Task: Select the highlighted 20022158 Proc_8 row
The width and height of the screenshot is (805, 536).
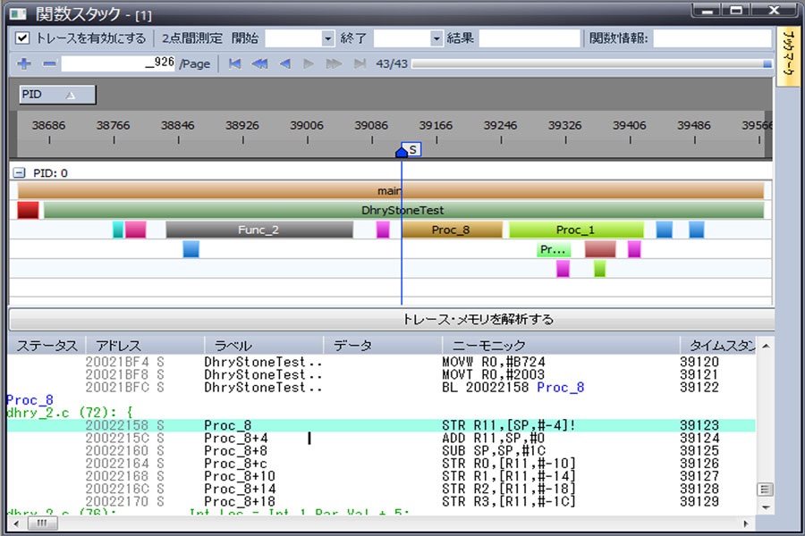Action: click(381, 426)
